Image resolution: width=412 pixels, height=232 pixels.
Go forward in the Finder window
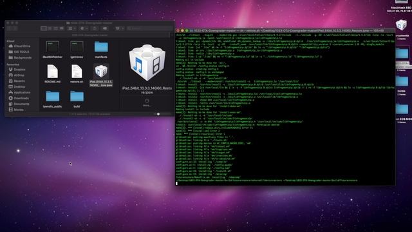point(15,28)
